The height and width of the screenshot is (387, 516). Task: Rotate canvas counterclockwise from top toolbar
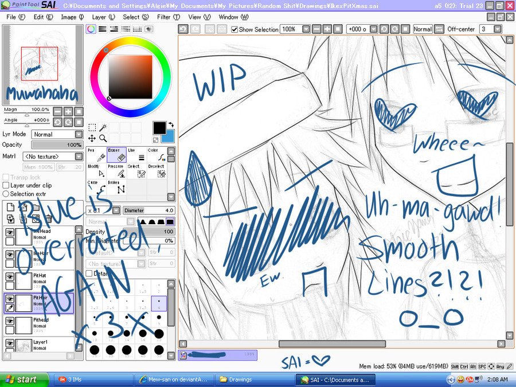(384, 29)
